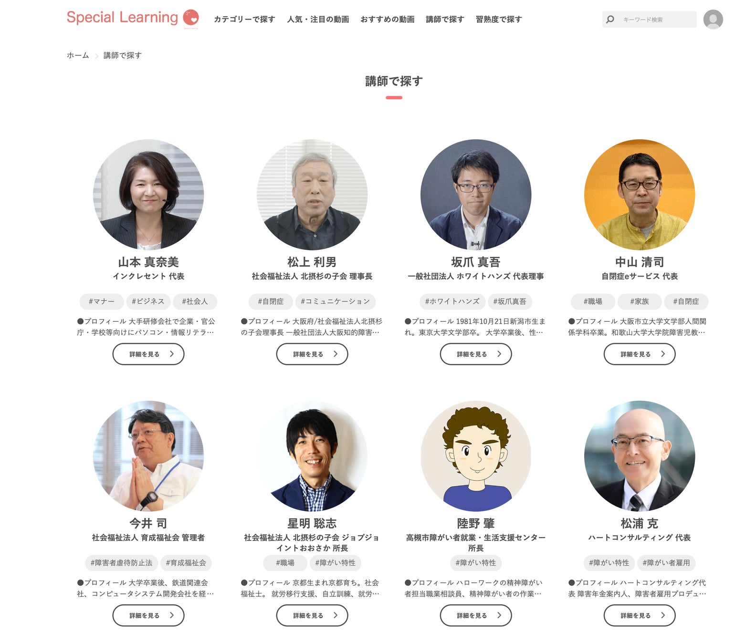Image resolution: width=756 pixels, height=644 pixels.
Task: View details for 山本 真奈美
Action: [148, 354]
